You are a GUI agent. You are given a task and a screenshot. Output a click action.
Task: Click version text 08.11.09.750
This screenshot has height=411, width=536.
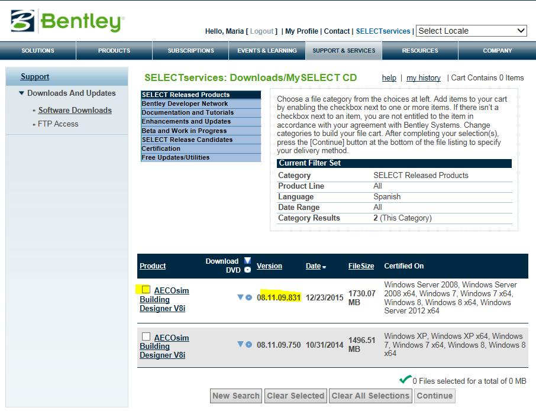point(279,345)
